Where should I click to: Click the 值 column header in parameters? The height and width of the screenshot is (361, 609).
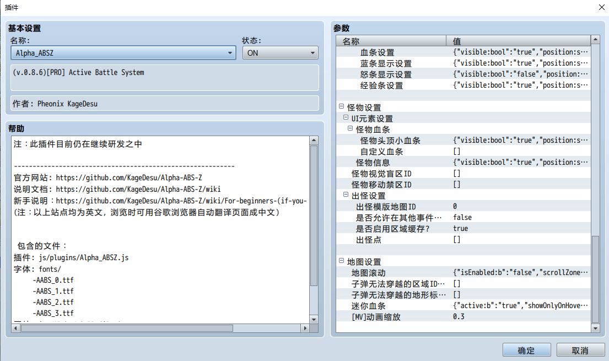[x=519, y=41]
